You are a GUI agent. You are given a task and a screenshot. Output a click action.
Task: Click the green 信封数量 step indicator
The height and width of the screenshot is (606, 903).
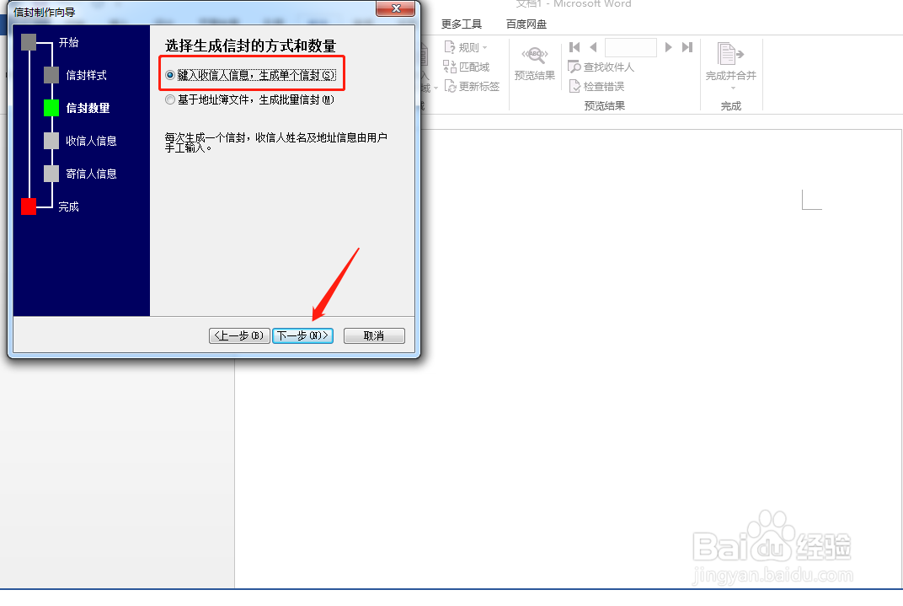click(x=52, y=108)
